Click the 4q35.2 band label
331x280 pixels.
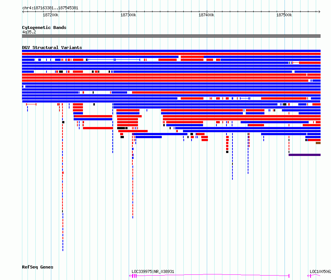pyautogui.click(x=29, y=32)
